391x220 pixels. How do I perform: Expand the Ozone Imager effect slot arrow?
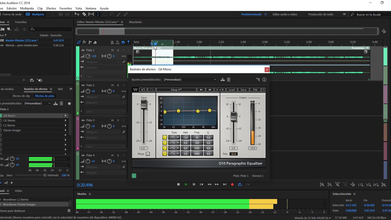[65, 130]
